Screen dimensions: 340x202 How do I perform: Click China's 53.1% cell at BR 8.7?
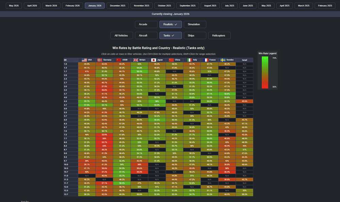[x=174, y=150]
